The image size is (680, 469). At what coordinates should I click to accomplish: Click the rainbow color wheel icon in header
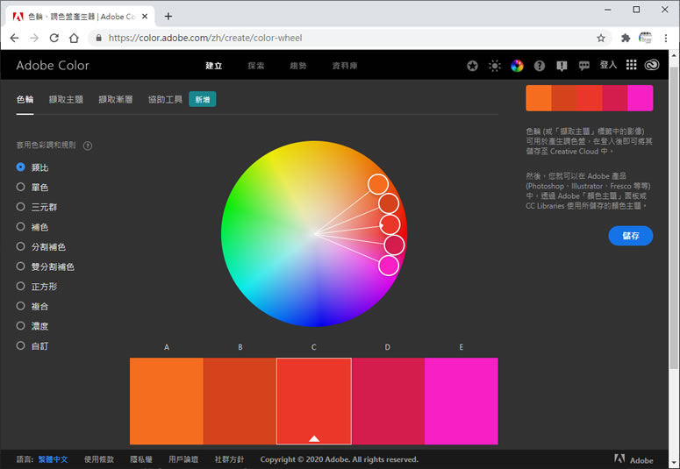(517, 66)
